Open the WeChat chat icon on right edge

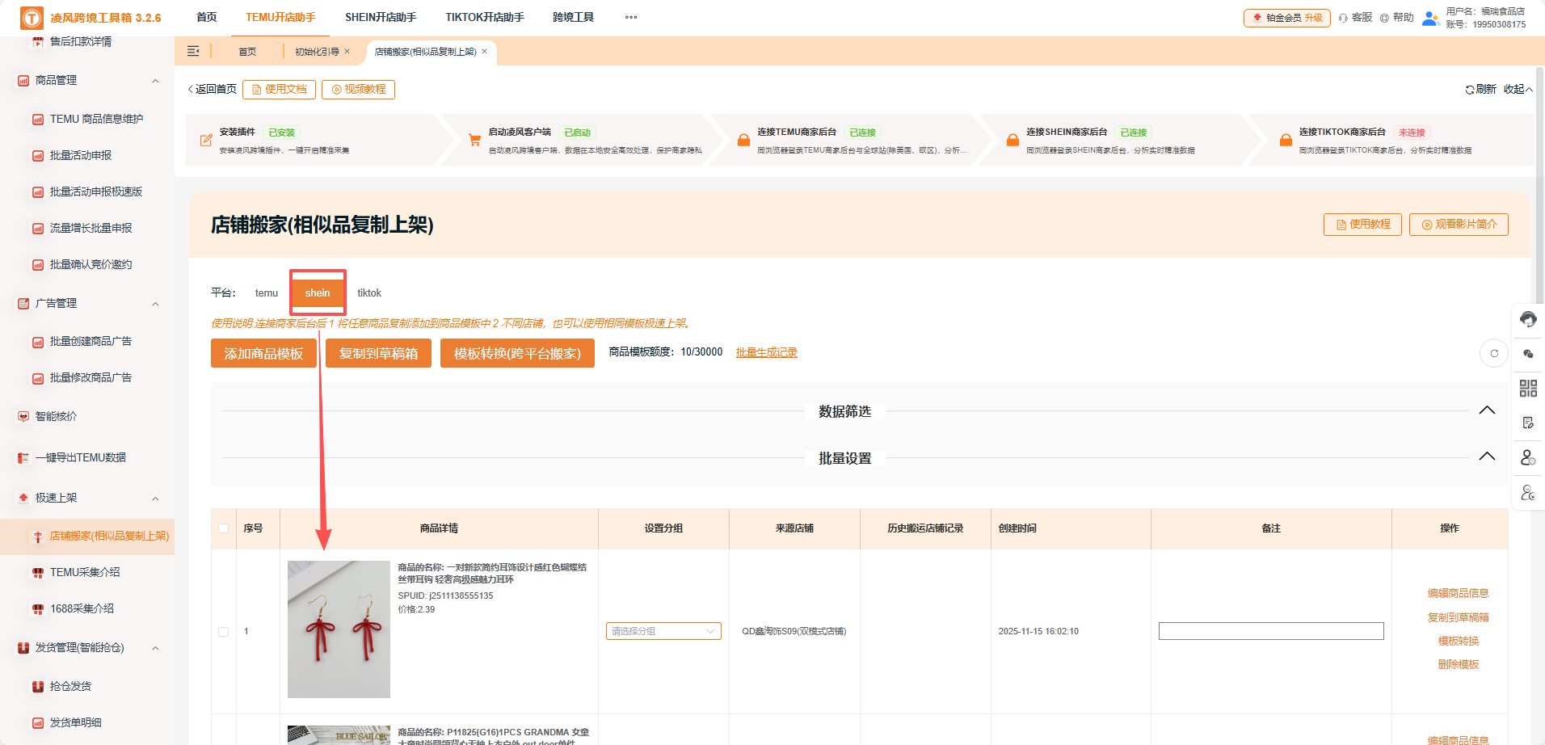pos(1528,353)
